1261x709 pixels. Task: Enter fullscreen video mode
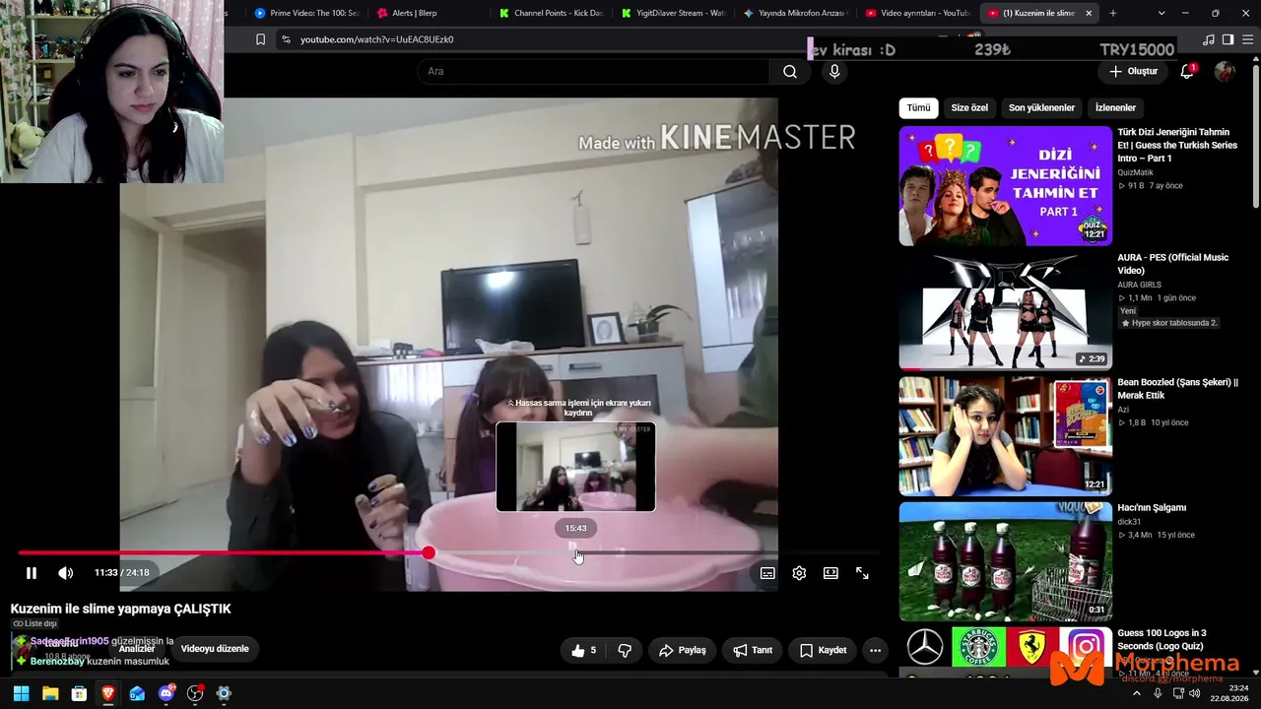tap(862, 573)
